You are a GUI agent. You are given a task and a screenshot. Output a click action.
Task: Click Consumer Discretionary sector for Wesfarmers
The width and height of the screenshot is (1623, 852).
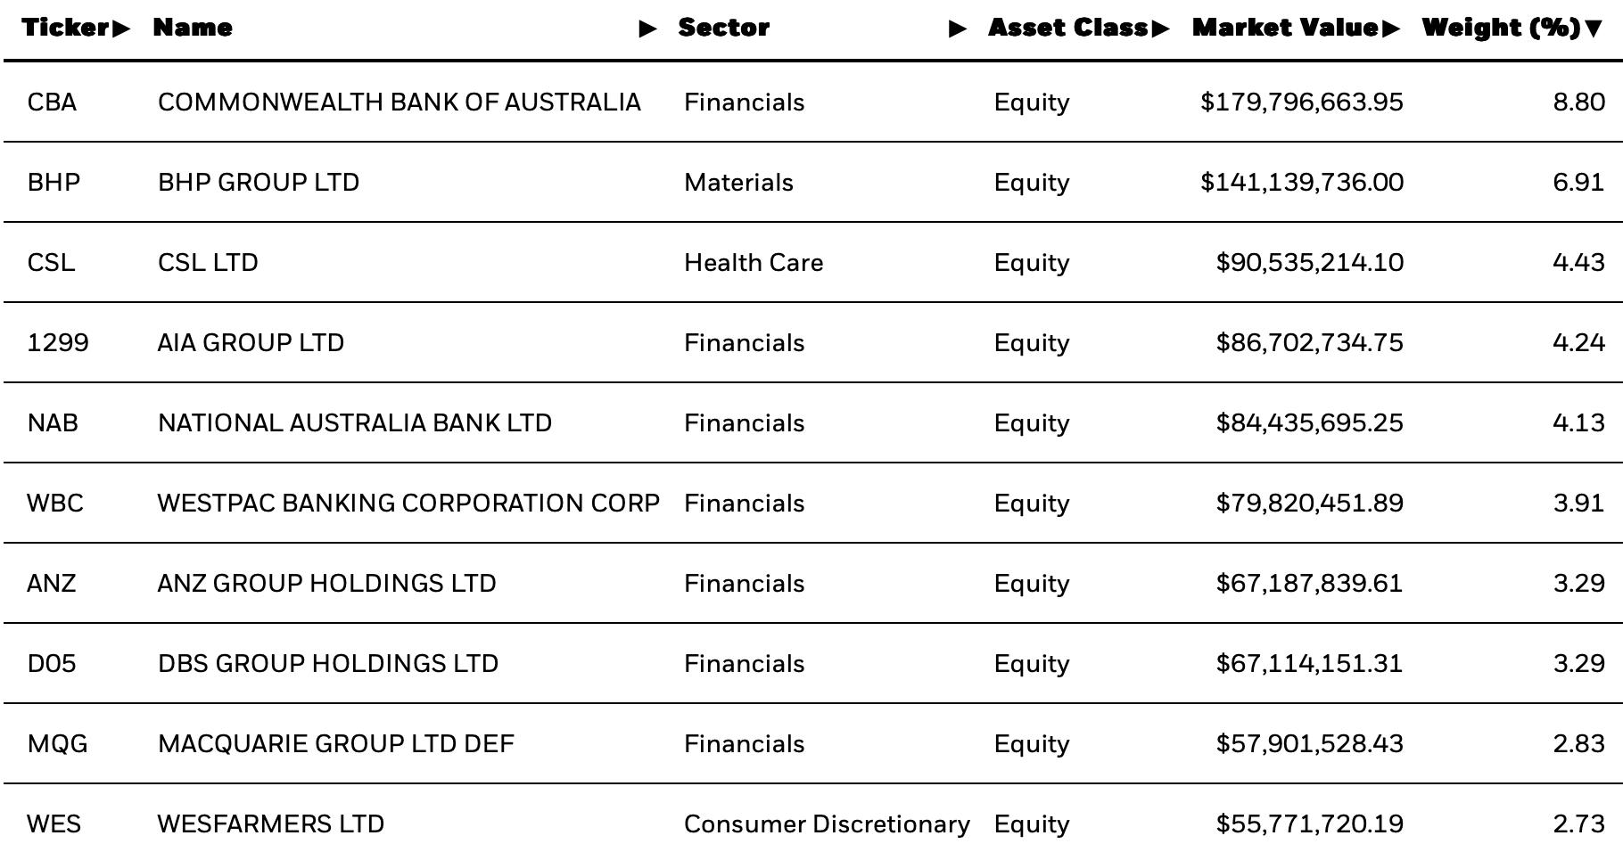click(x=827, y=823)
